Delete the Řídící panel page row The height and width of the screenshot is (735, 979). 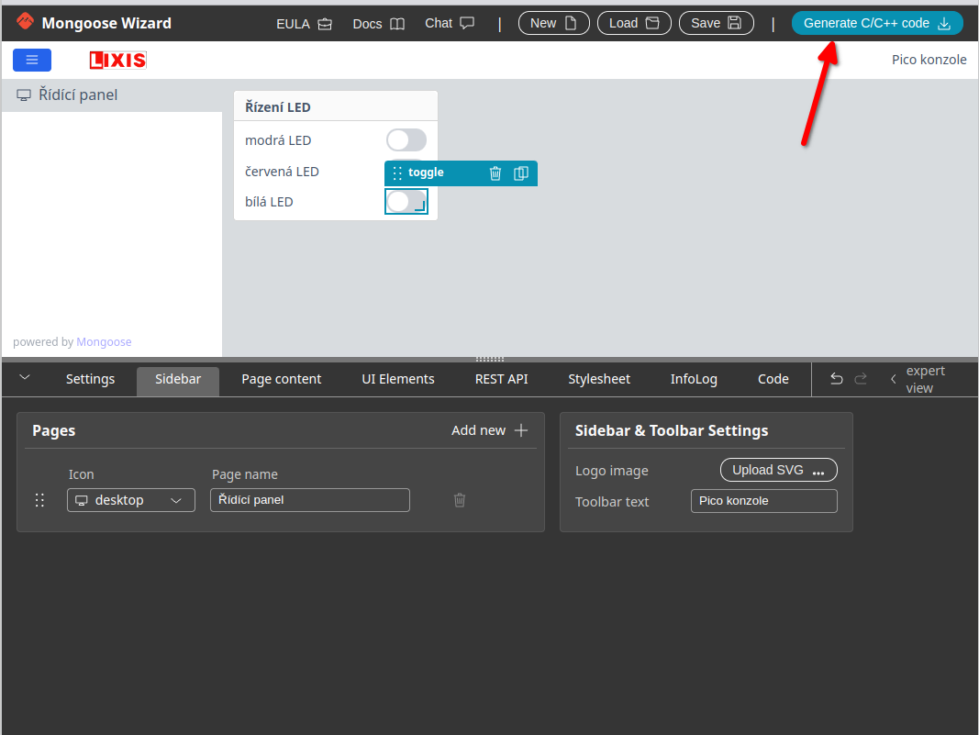point(460,500)
